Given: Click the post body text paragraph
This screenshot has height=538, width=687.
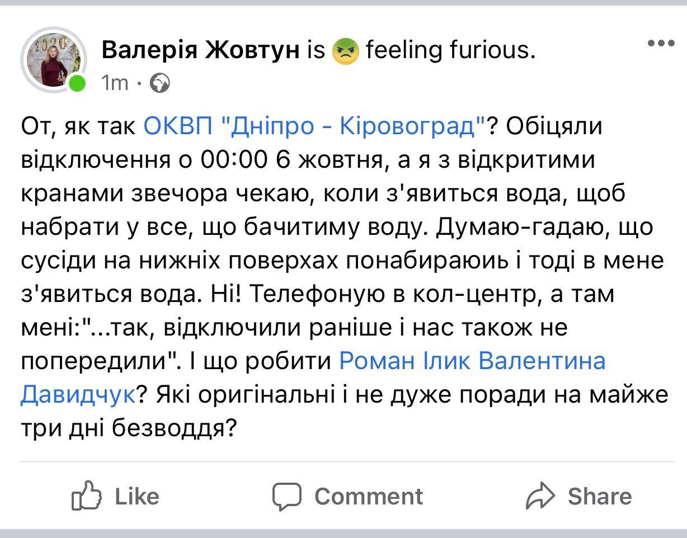Looking at the screenshot, I should coord(345,270).
